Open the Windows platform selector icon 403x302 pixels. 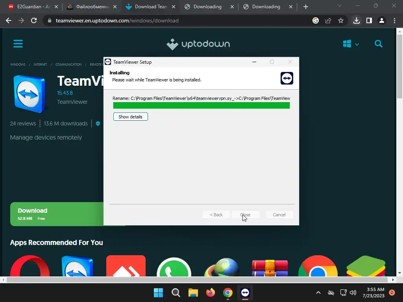(347, 44)
